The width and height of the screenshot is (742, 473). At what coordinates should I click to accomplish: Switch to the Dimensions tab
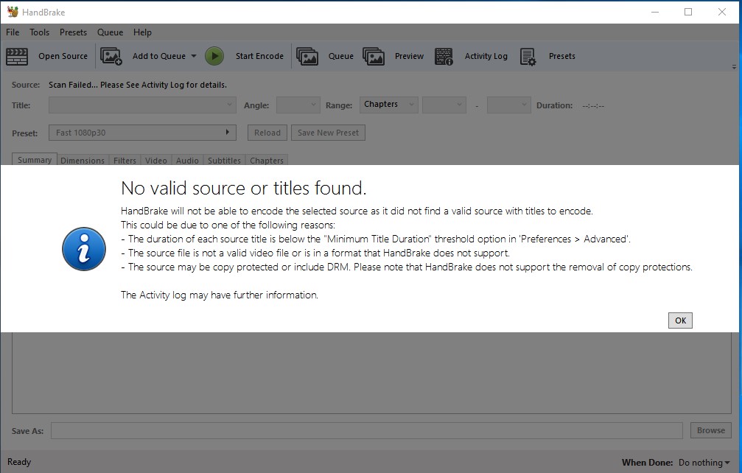tap(83, 161)
